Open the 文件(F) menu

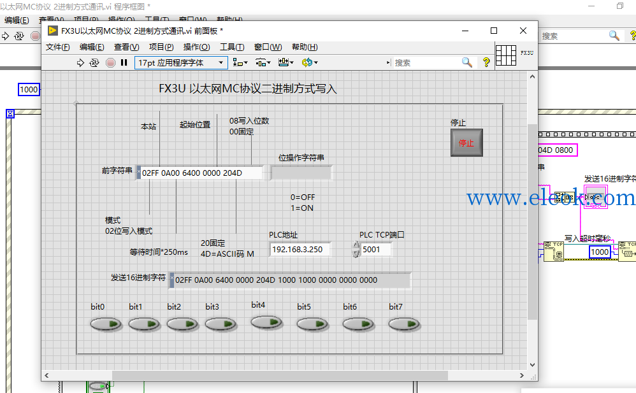(x=57, y=47)
